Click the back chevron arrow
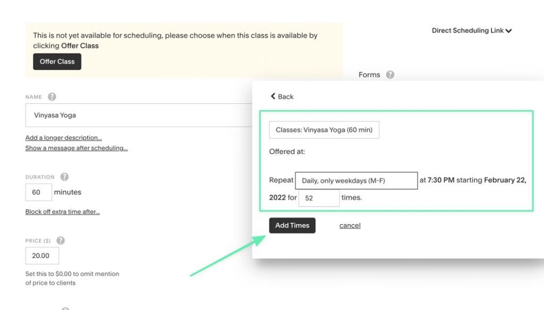The height and width of the screenshot is (310, 544). click(x=273, y=96)
